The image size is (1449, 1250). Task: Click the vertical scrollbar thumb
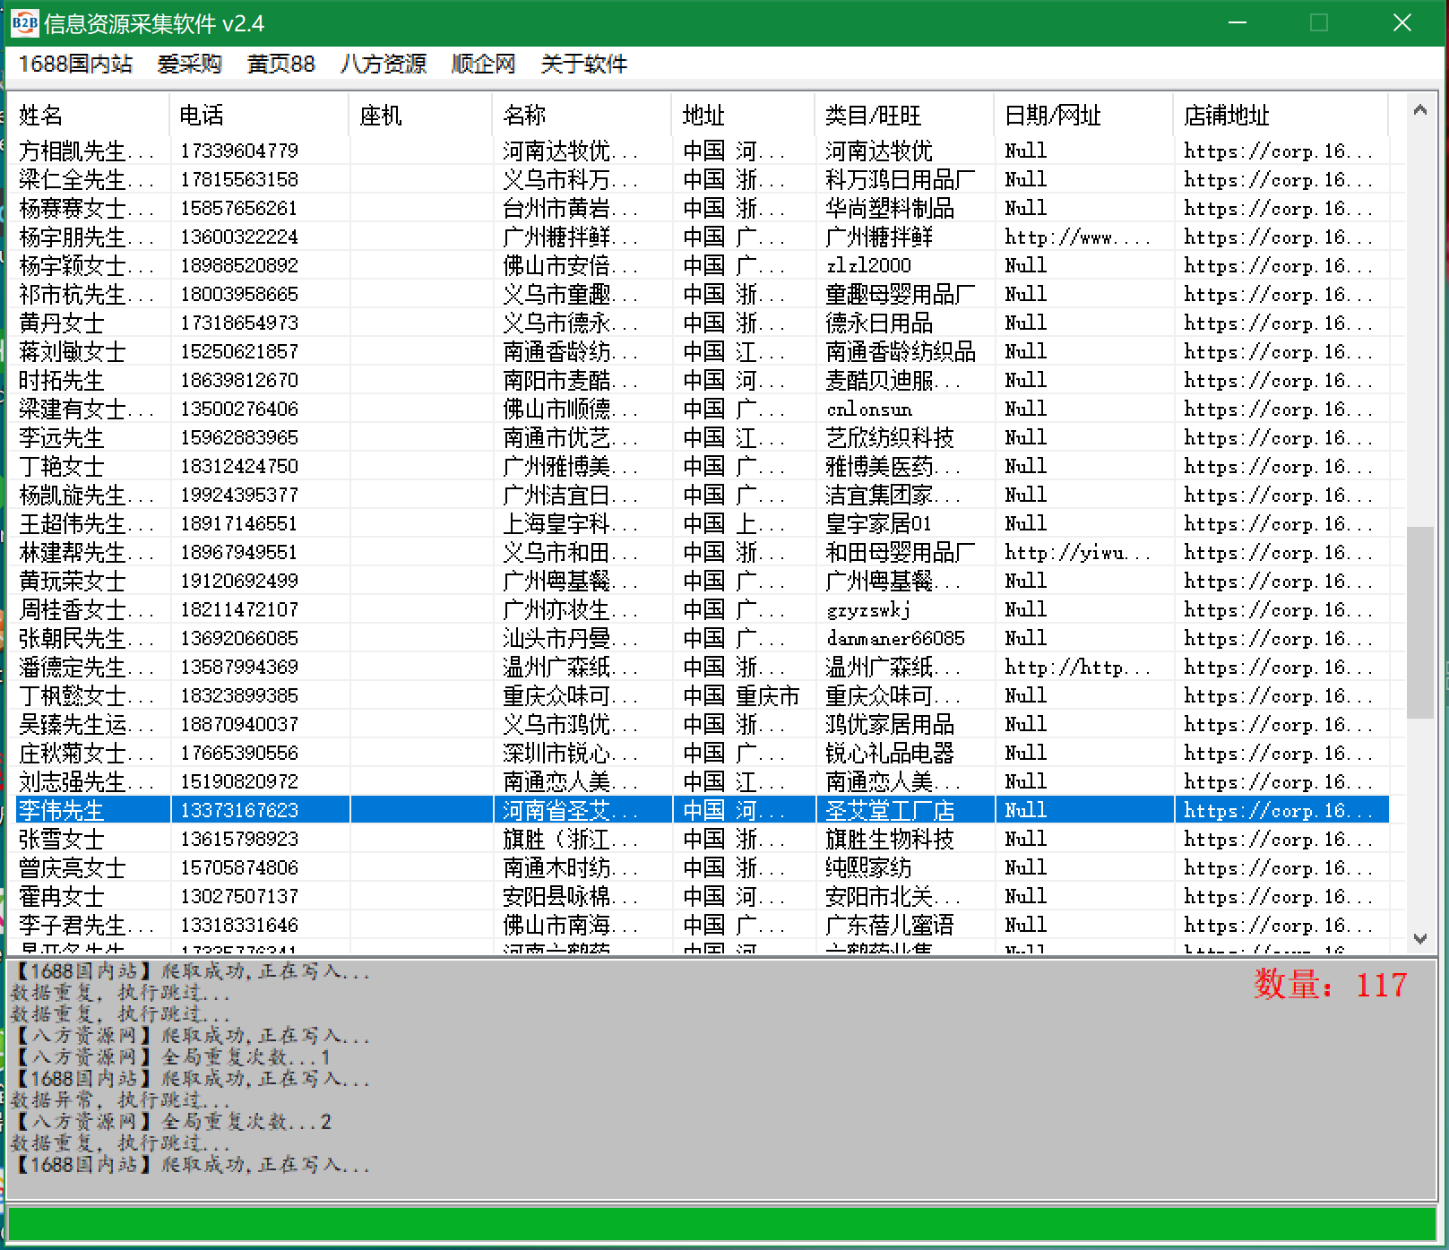pos(1419,623)
